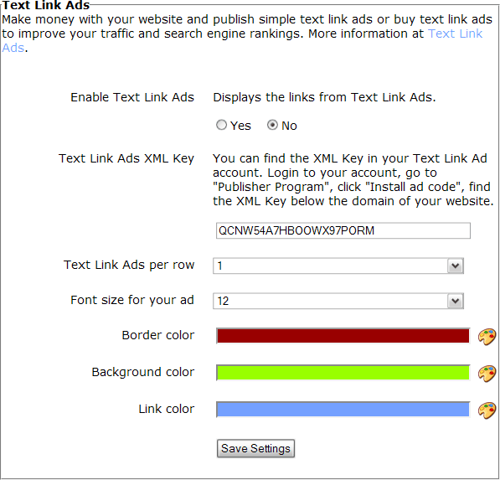Click the arrow of the font size combo box
The image size is (500, 480).
click(x=455, y=301)
